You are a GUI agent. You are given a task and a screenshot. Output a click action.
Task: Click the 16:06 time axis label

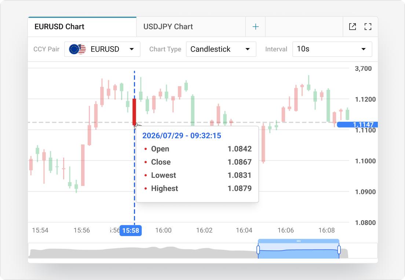(x=286, y=230)
